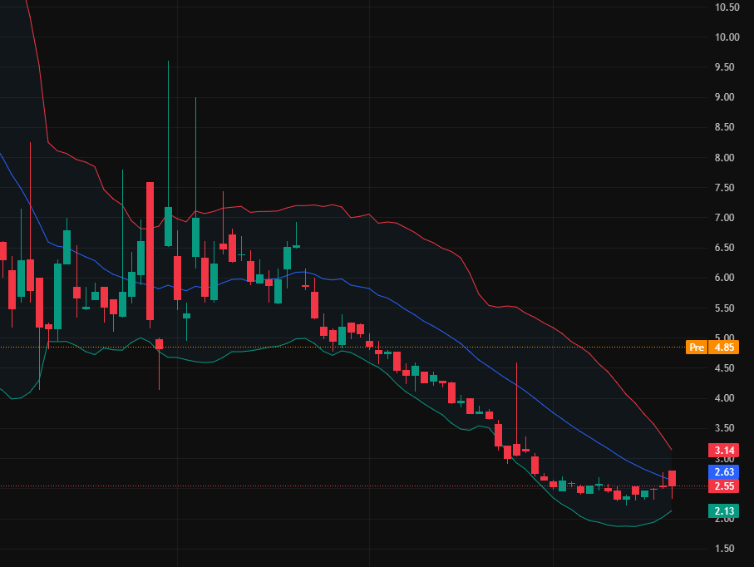The image size is (754, 567).
Task: Click the 5.50 price axis label
Action: click(724, 308)
